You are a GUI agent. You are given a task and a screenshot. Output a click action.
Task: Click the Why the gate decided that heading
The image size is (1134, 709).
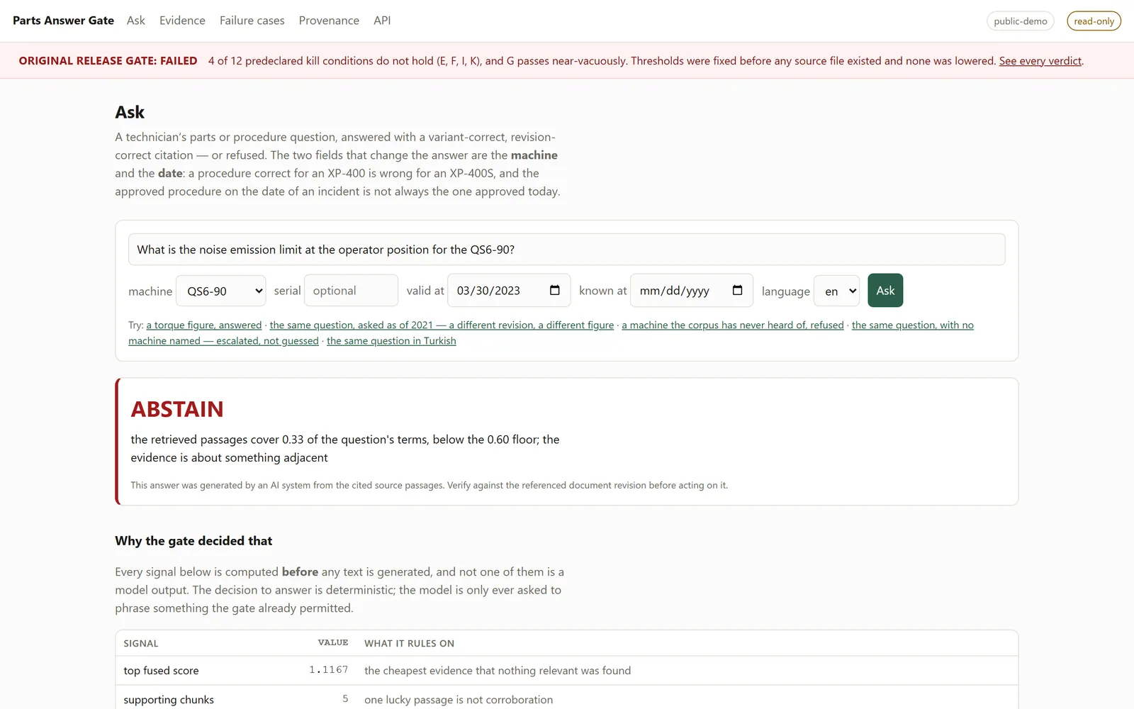coord(193,541)
